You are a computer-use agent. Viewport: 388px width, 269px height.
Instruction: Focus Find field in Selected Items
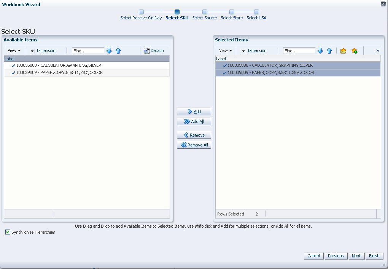pyautogui.click(x=299, y=50)
